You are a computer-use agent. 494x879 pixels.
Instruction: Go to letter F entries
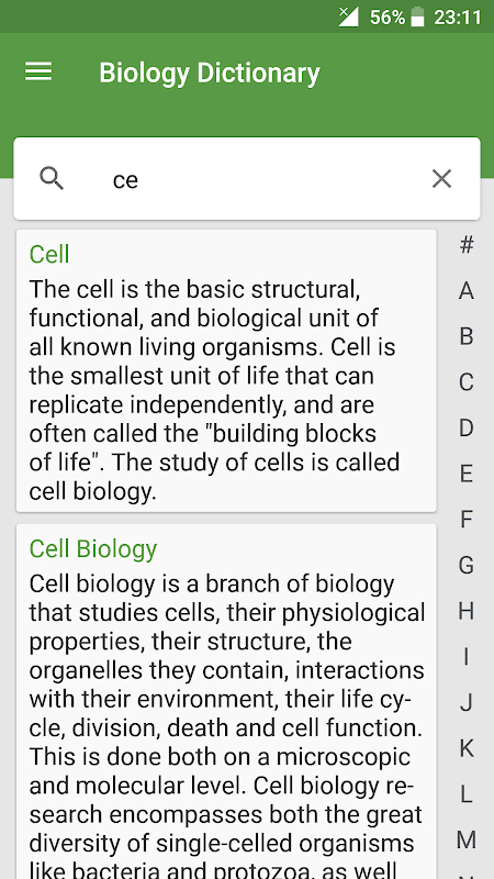coord(466,519)
